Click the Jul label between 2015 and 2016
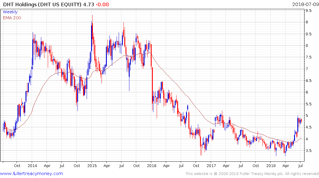 click(x=121, y=166)
